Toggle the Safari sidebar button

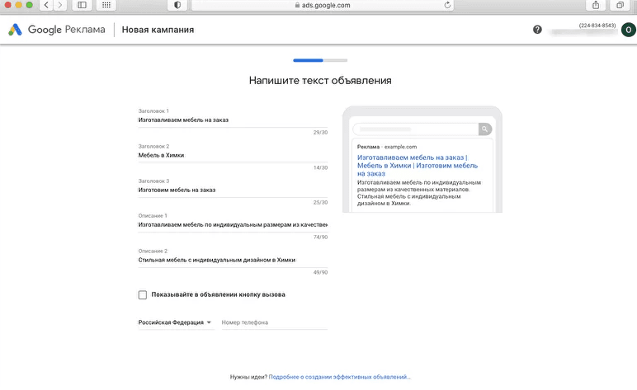(82, 5)
